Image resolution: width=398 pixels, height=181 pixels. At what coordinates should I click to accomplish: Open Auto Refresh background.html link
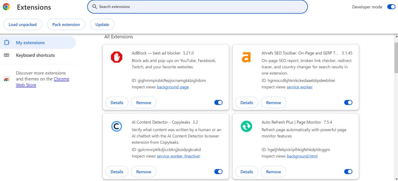point(302,156)
